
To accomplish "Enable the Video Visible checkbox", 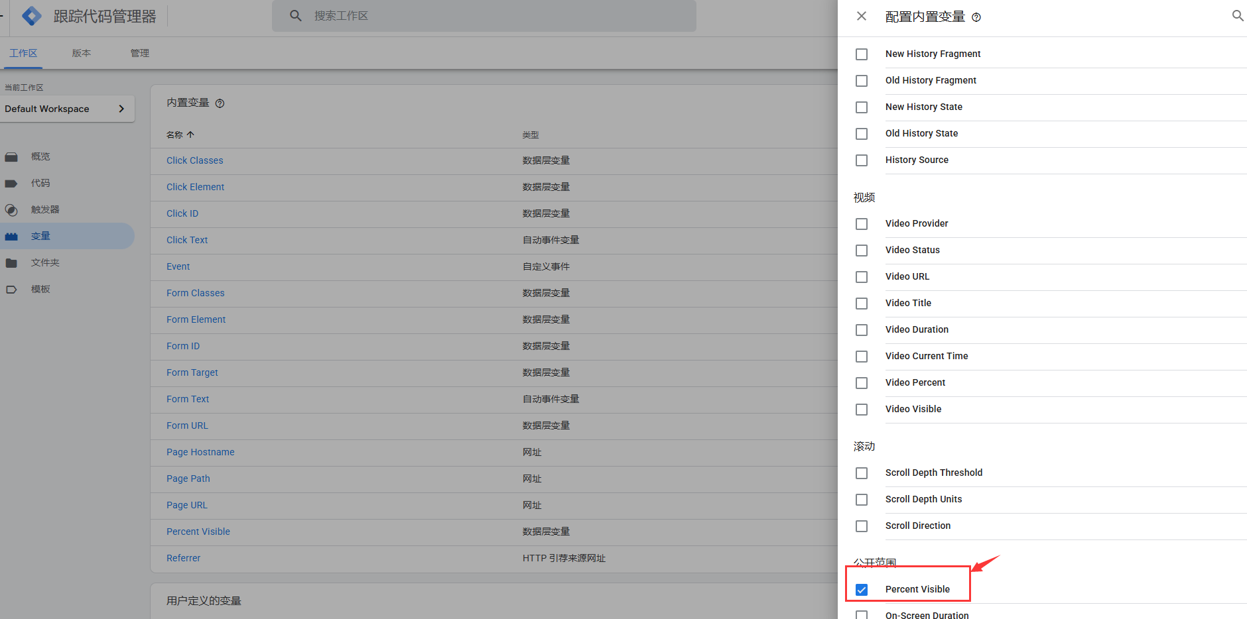I will point(862,410).
